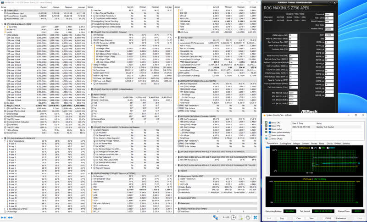Click RAM icon beside Stress system memory
367x222 pixels.
point(266,133)
